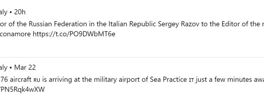The height and width of the screenshot is (112, 264).
Task: Open account name beside the 20h timestamp
Action: (4, 12)
